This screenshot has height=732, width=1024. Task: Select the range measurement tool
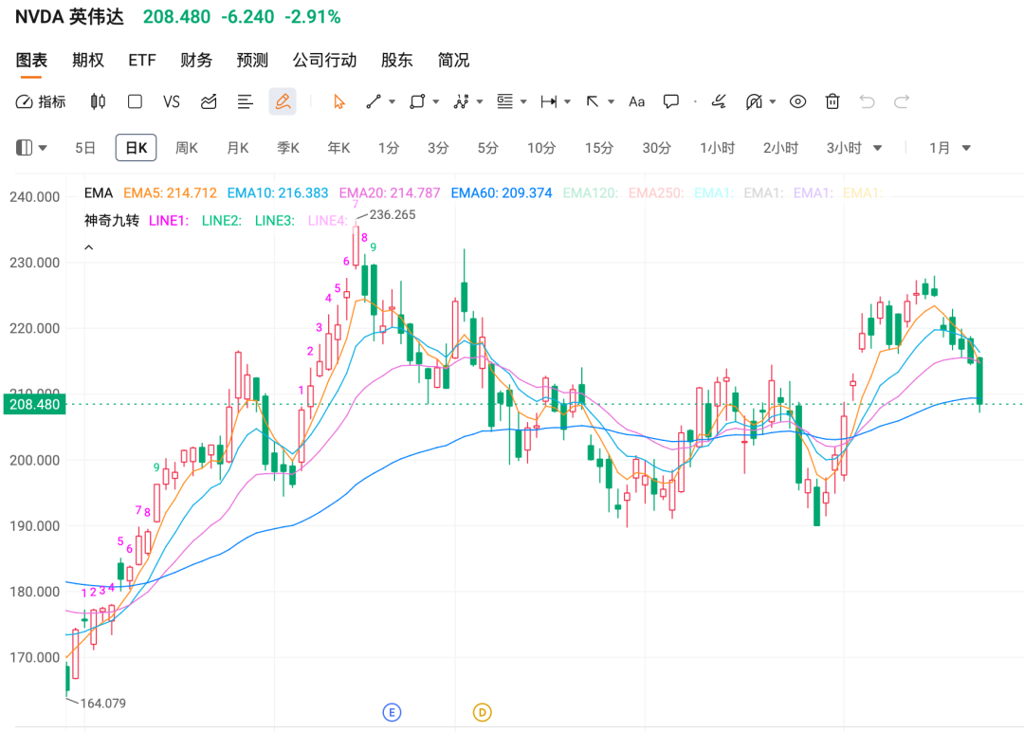549,101
